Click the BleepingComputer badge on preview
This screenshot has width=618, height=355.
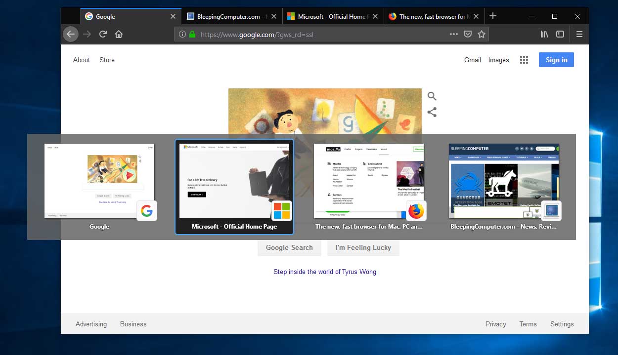click(551, 211)
